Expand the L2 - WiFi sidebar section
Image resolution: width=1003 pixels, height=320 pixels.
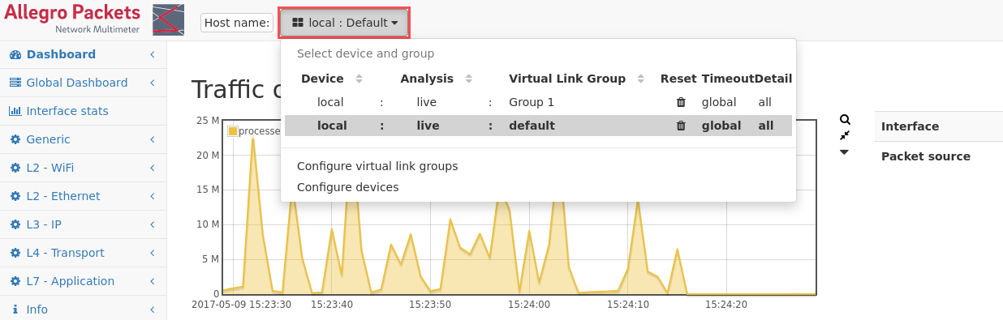click(x=83, y=168)
